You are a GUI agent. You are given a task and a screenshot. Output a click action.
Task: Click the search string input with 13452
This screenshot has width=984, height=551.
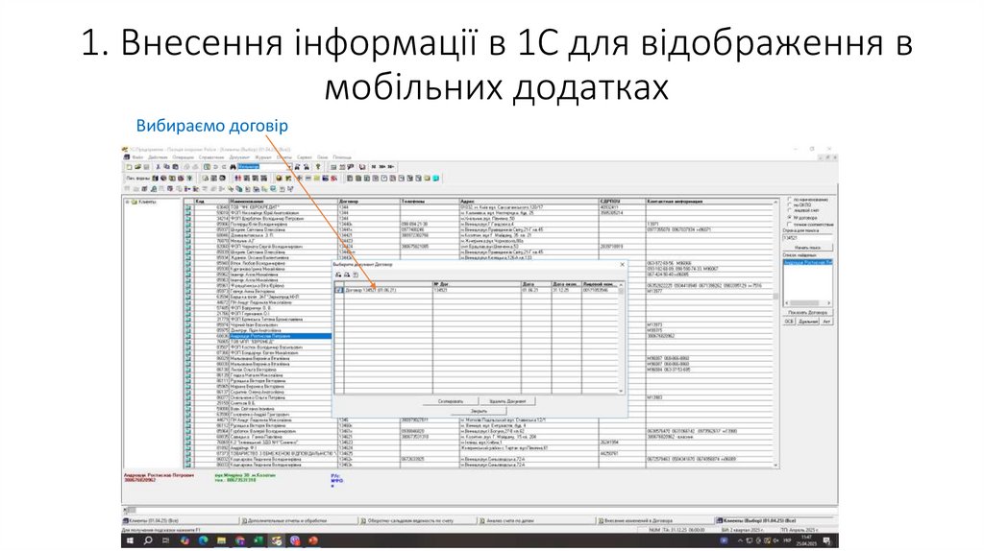tap(807, 238)
